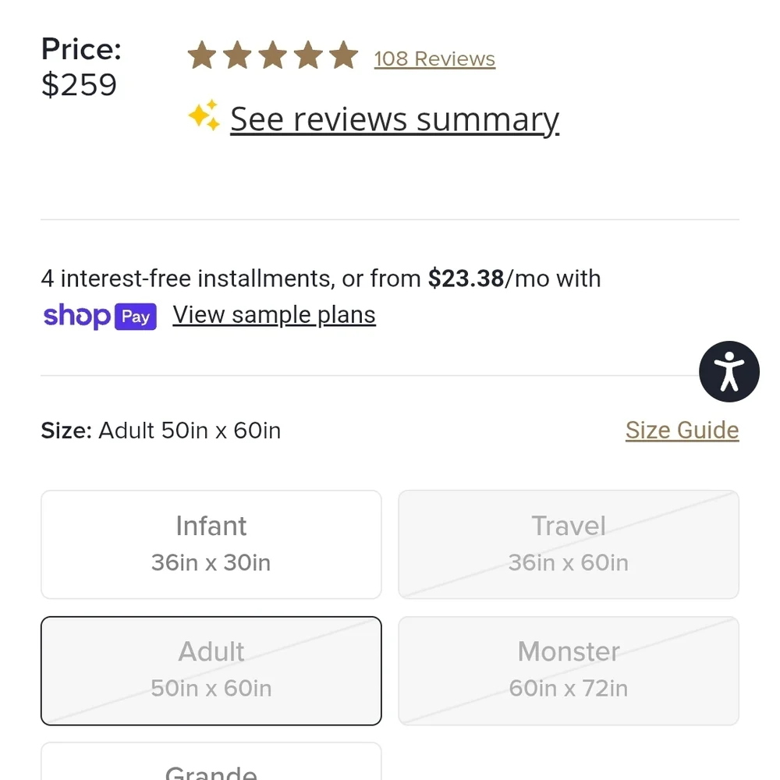Choose the Grande size option
The image size is (780, 780).
[x=211, y=761]
